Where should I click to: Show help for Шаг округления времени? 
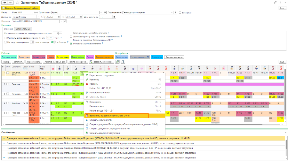coord(68,42)
